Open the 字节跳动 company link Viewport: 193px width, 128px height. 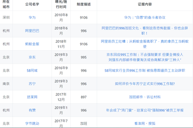pos(32,123)
